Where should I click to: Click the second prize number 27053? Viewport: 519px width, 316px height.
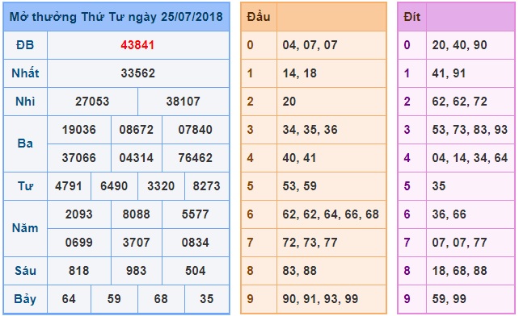92,102
